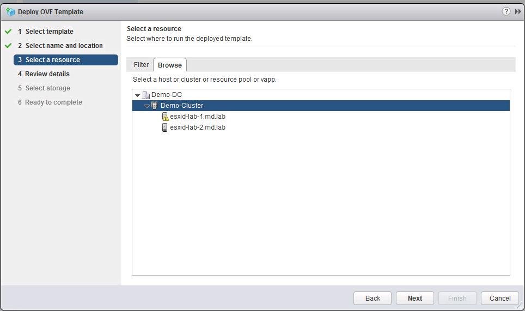Cancel the deployment wizard

[x=499, y=298]
